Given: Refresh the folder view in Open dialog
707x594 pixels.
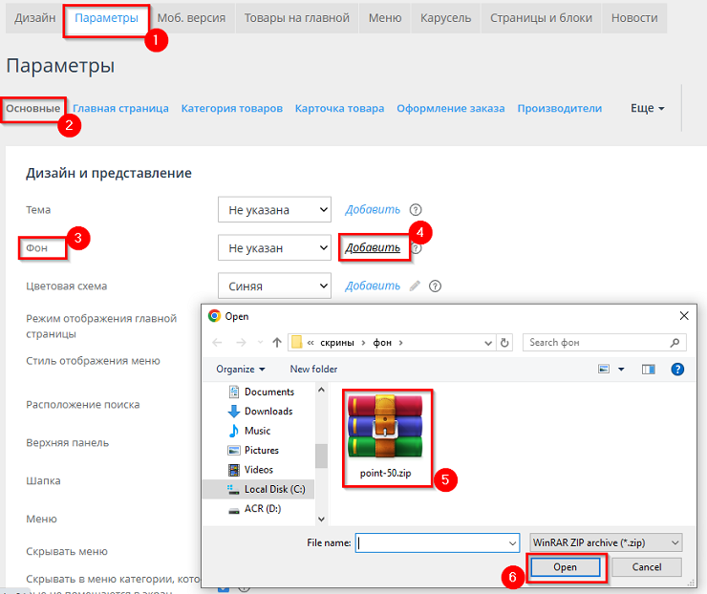Looking at the screenshot, I should coord(505,342).
